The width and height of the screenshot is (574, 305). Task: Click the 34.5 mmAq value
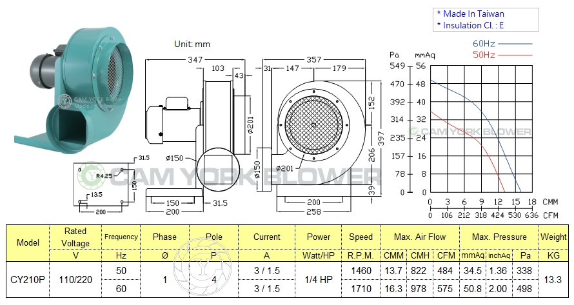(473, 271)
